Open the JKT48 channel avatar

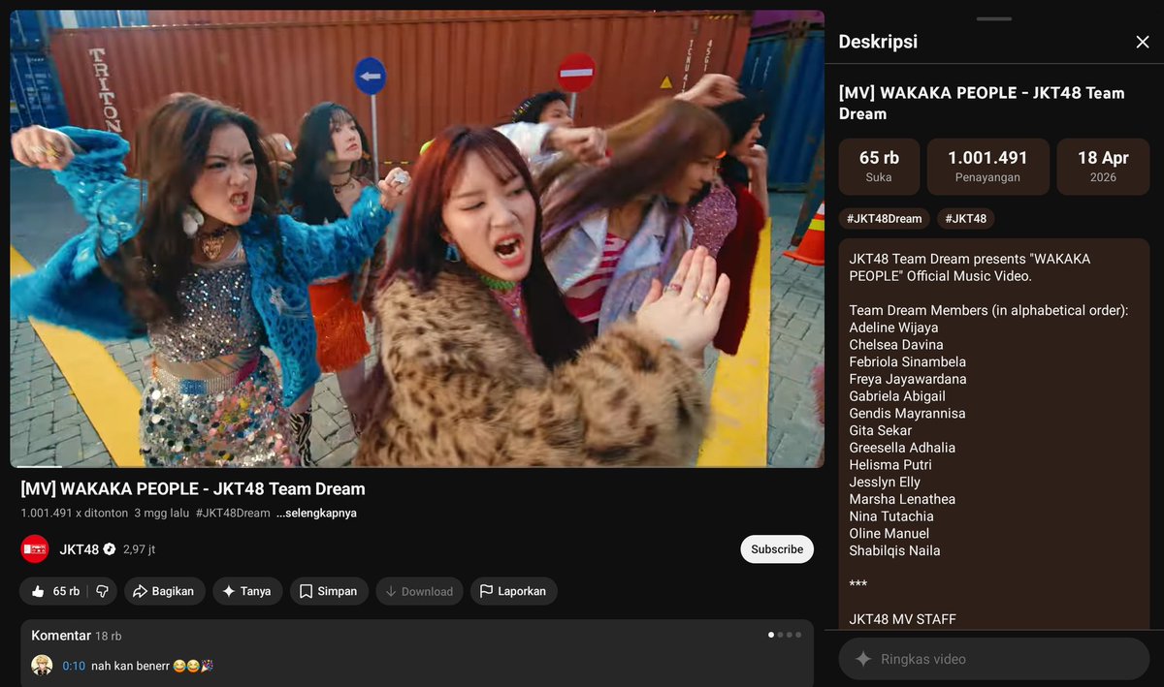click(x=35, y=548)
